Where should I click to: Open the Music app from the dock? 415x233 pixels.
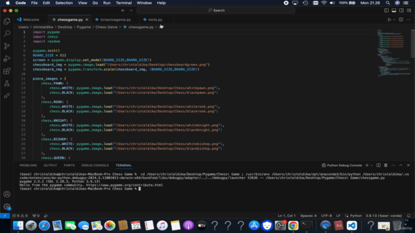(162, 226)
